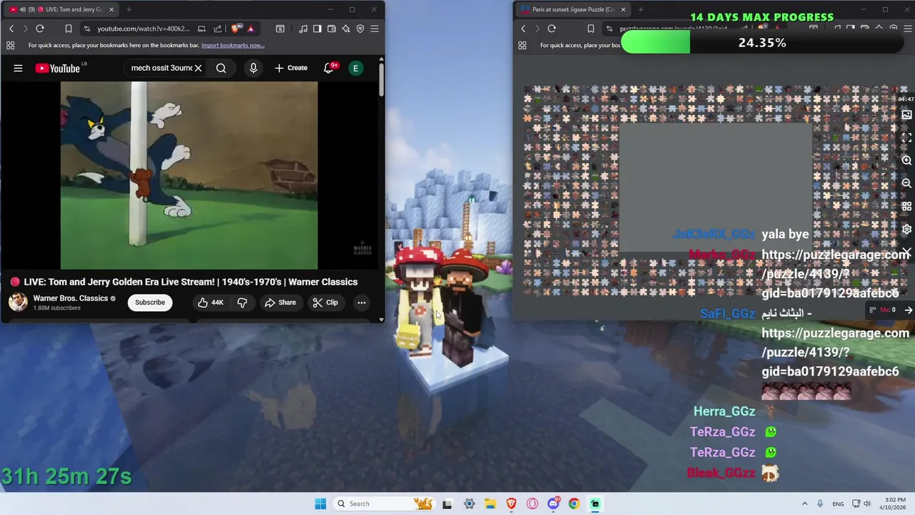Open Windows Start menu

320,504
